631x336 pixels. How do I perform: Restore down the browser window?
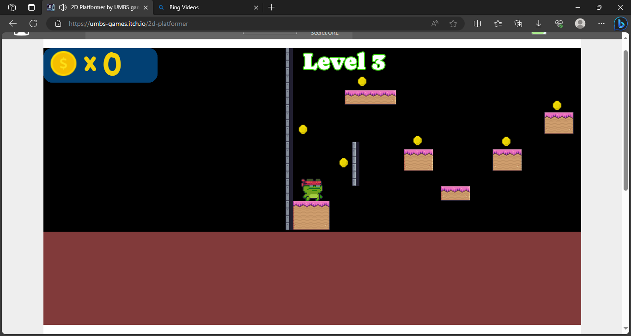click(x=599, y=7)
